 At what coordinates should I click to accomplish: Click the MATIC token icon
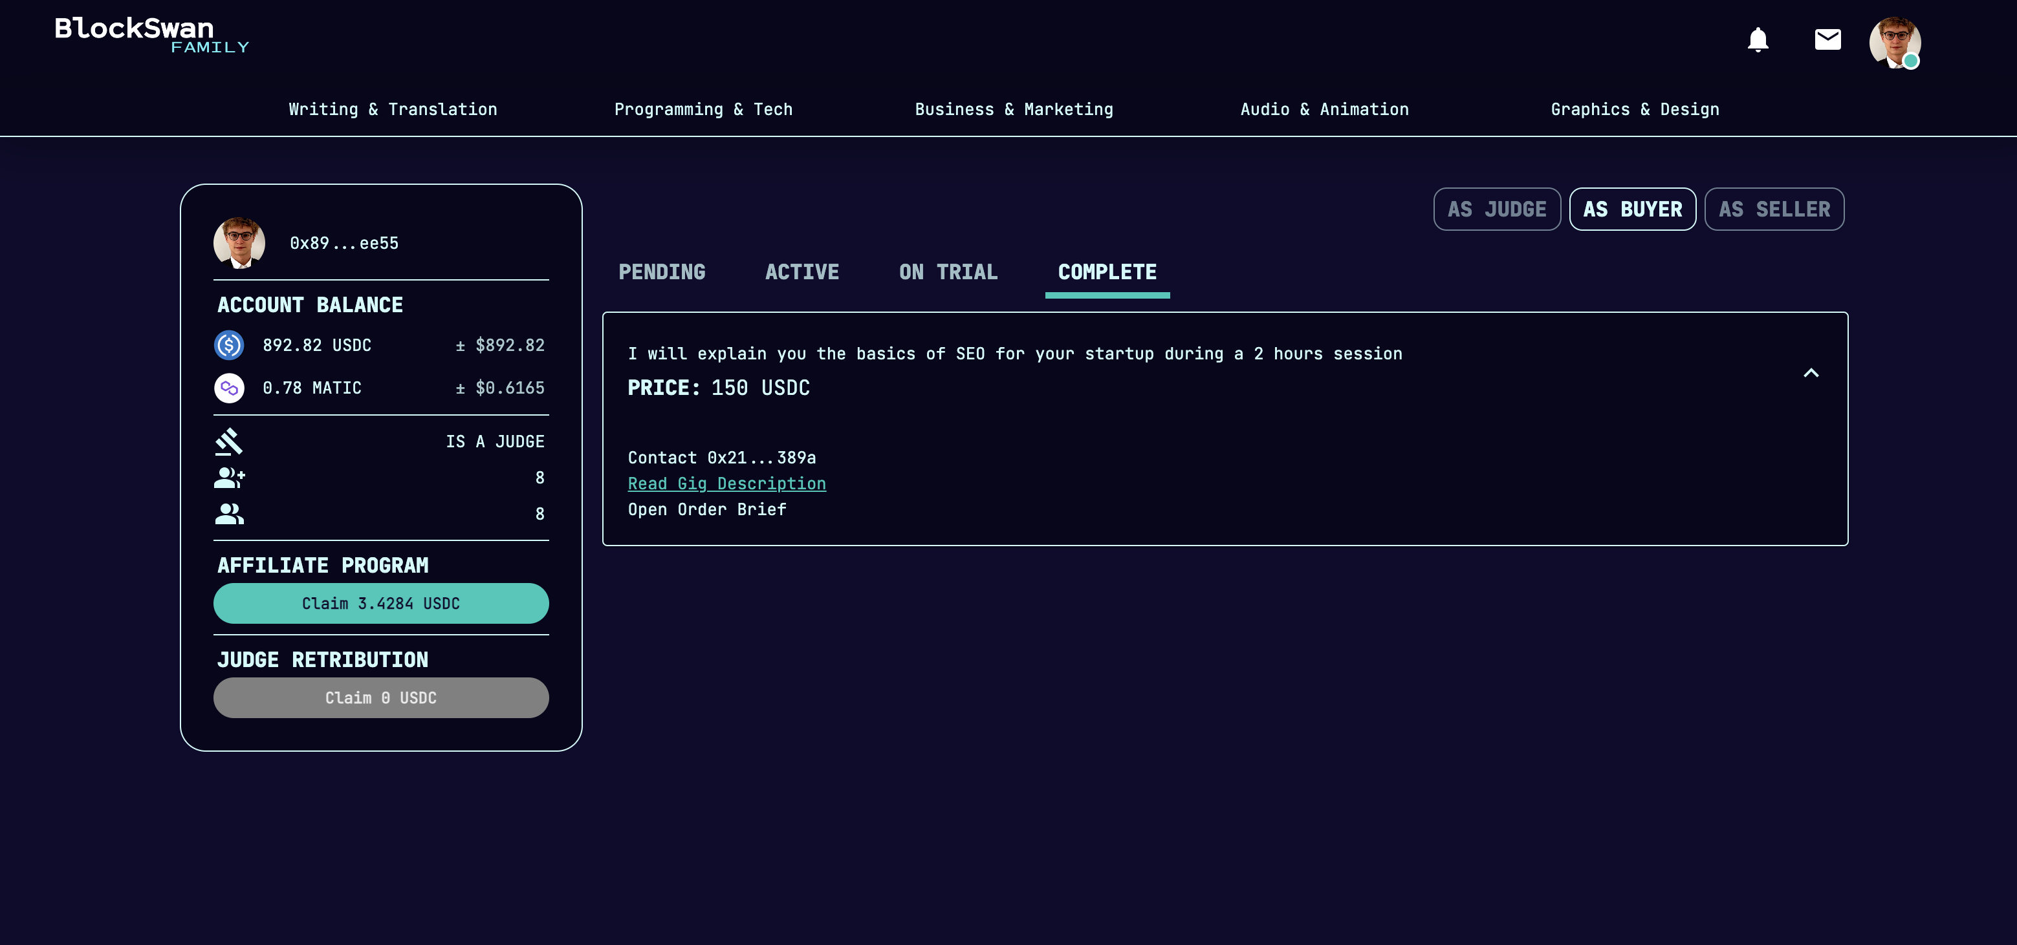coord(228,388)
